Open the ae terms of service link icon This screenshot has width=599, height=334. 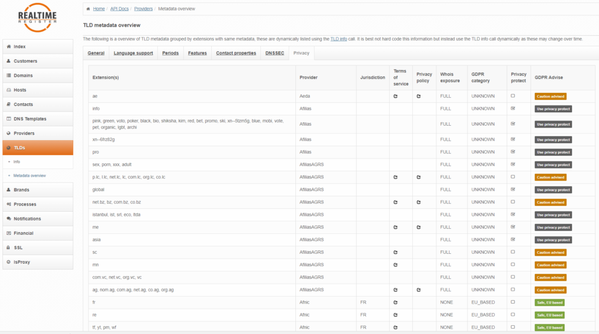tap(395, 97)
